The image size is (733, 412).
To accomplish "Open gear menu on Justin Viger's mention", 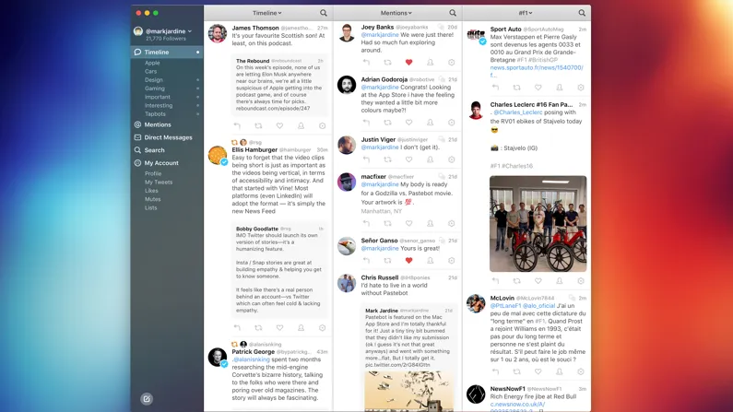I will tap(451, 159).
